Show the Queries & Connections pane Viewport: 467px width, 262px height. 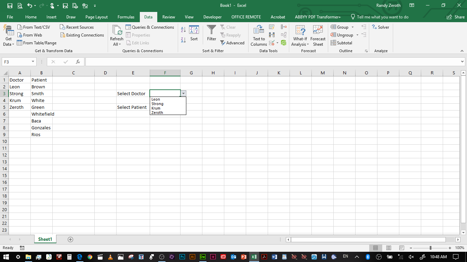click(150, 27)
